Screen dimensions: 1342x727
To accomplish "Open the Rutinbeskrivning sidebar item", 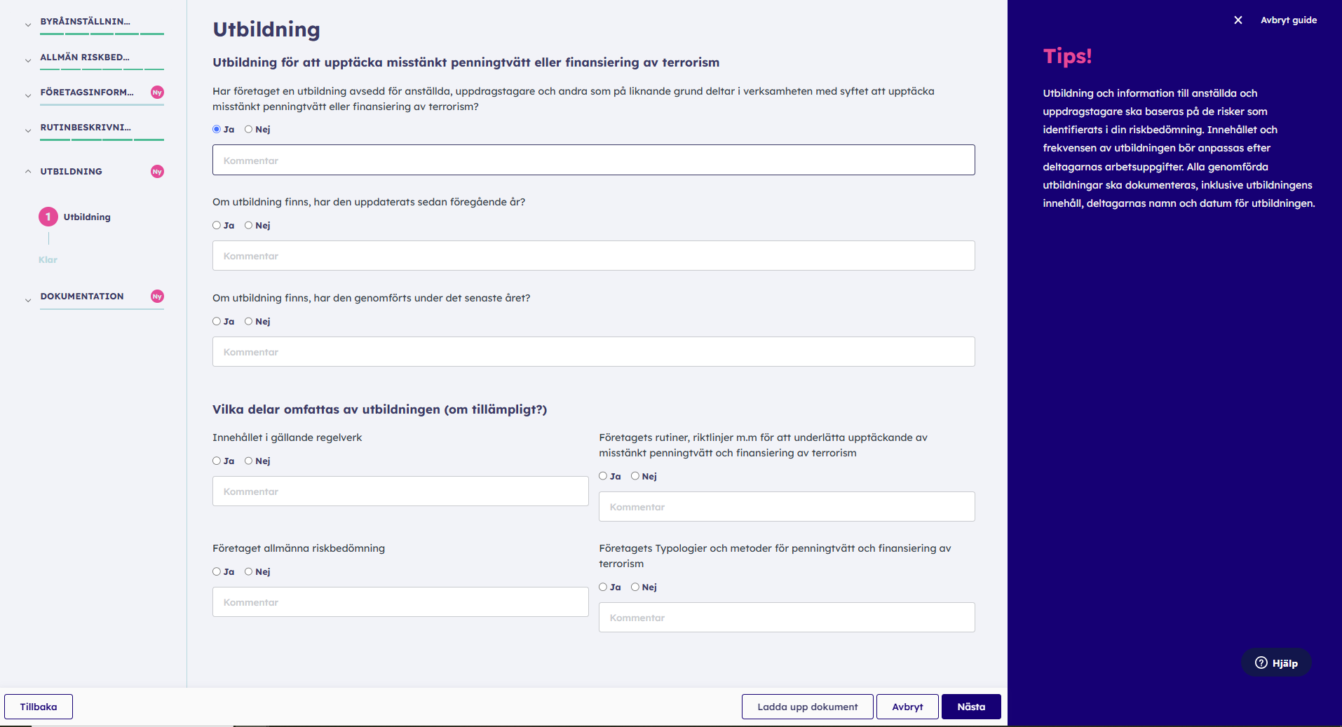I will [86, 128].
